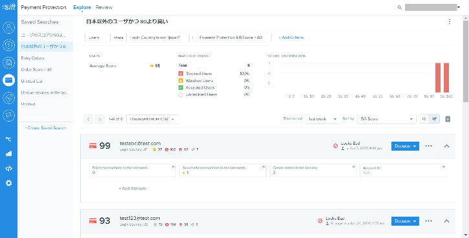Remove the Failed transactions attribute card

tap(173, 167)
